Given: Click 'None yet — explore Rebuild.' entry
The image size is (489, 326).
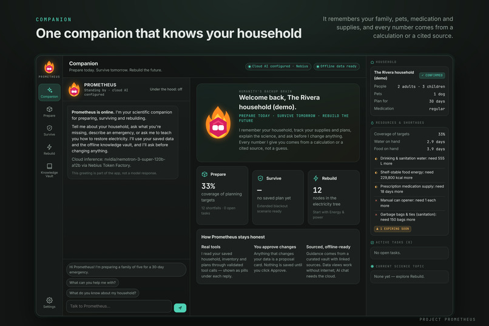Looking at the screenshot, I should click(x=409, y=277).
